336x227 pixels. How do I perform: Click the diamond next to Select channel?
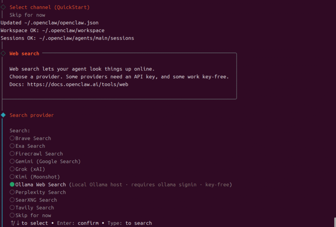3,7
